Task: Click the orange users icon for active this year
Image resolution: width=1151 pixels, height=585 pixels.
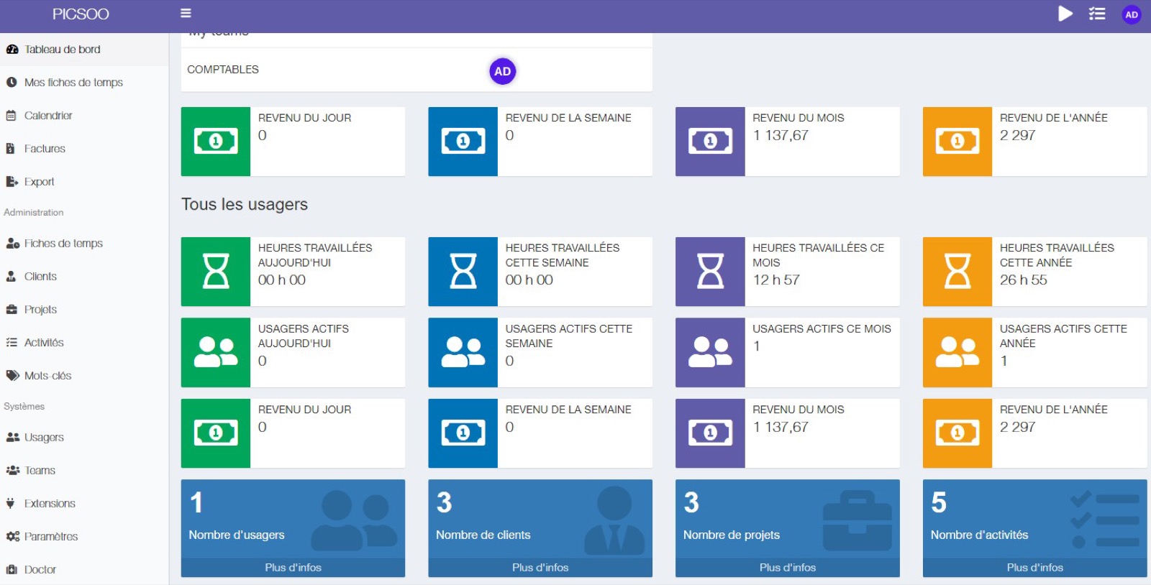Action: [957, 353]
